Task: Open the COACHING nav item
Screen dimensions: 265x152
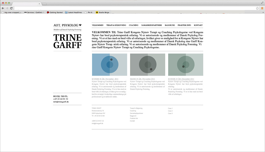Action: coord(133,25)
